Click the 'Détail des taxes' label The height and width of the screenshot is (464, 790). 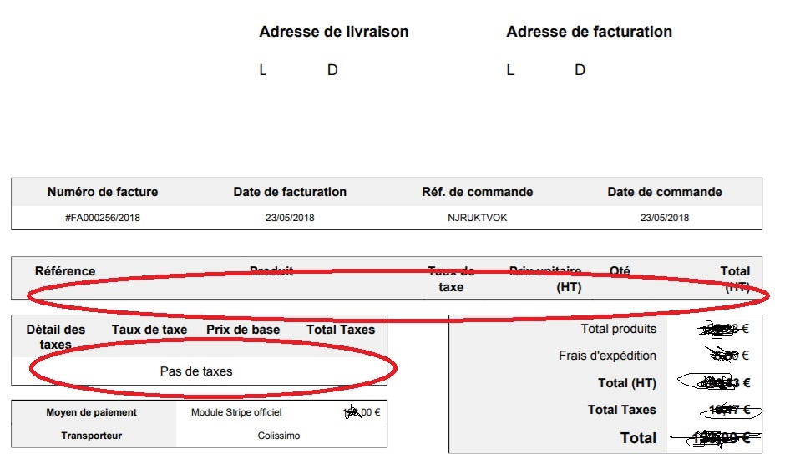(55, 337)
